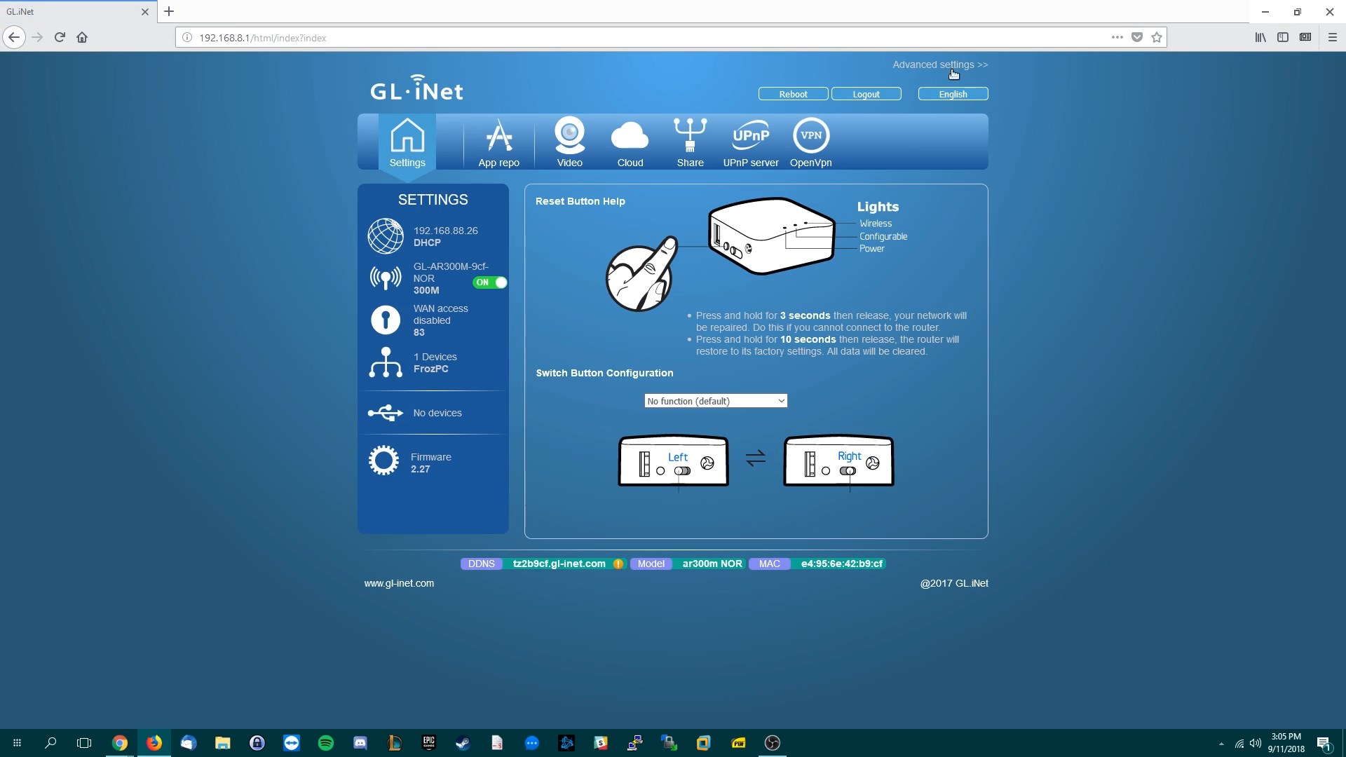Click the internet globe icon in Settings

(x=386, y=236)
